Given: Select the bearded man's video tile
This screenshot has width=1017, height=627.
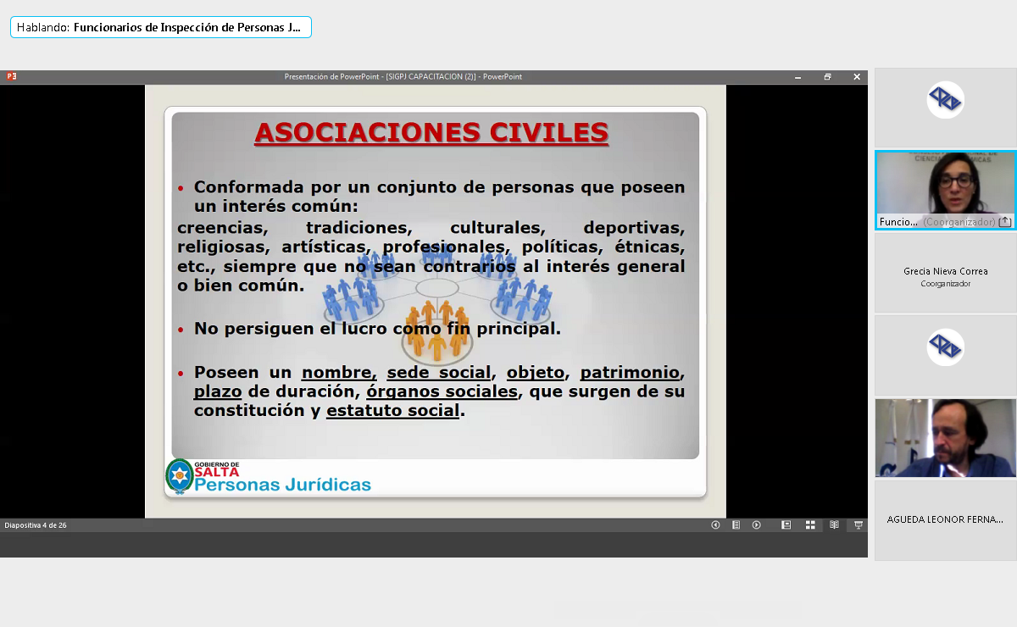Looking at the screenshot, I should (x=945, y=437).
